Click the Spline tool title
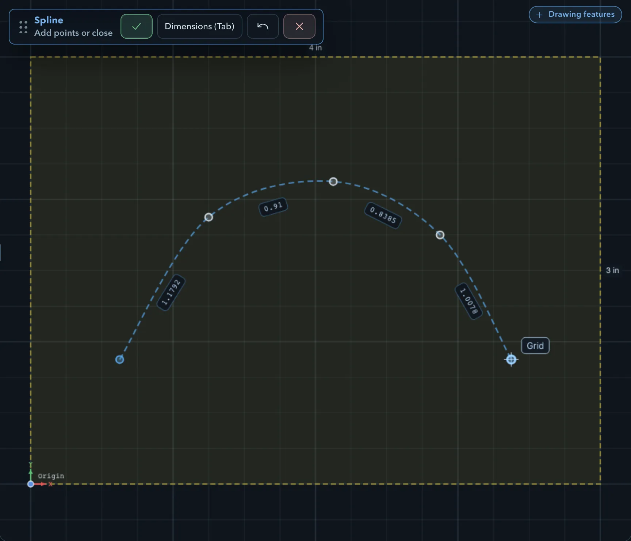 (49, 20)
